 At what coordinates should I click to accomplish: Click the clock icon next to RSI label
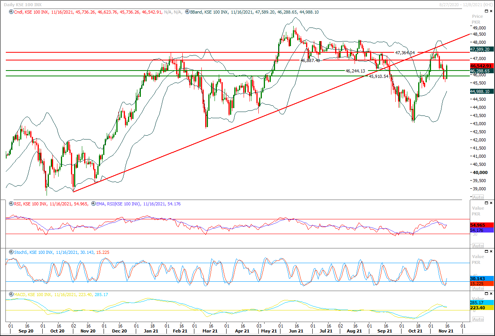pos(10,204)
